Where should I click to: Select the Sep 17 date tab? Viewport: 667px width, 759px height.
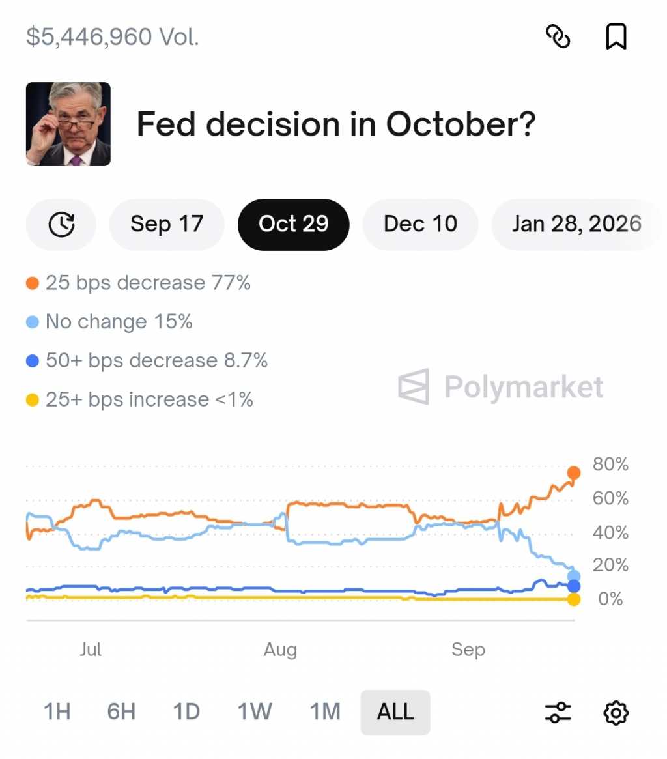click(x=167, y=225)
